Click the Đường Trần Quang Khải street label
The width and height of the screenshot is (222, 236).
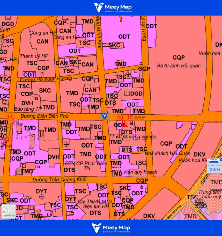pos(60,180)
